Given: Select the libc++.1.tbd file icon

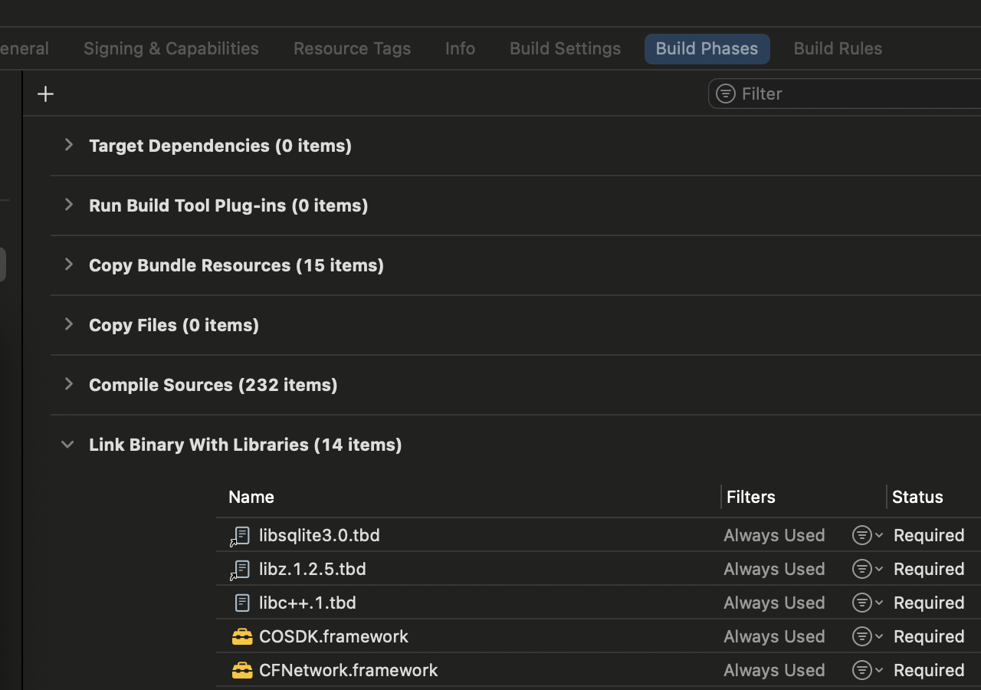Looking at the screenshot, I should point(242,603).
